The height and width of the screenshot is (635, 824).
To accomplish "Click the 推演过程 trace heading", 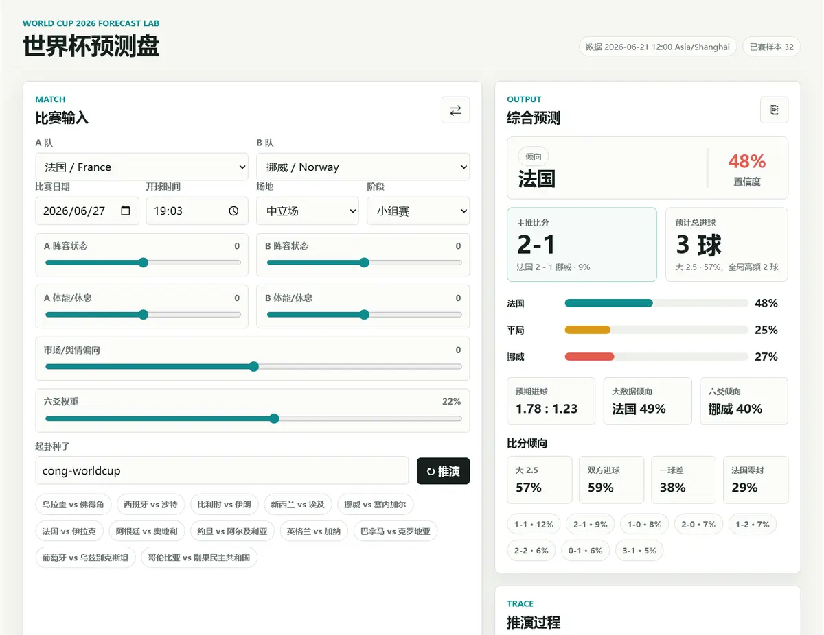I will click(x=534, y=623).
